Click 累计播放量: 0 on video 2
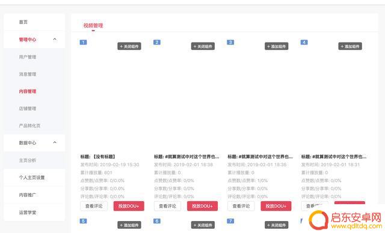 coord(167,172)
